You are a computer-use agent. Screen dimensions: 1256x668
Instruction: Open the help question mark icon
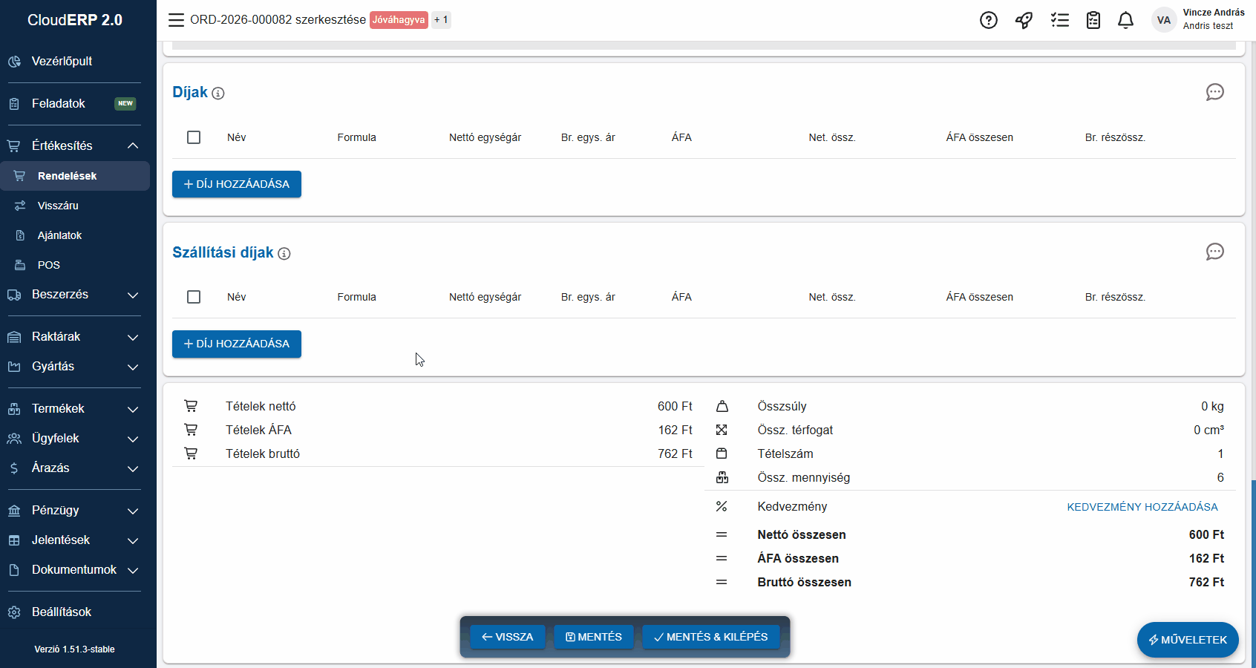tap(988, 20)
